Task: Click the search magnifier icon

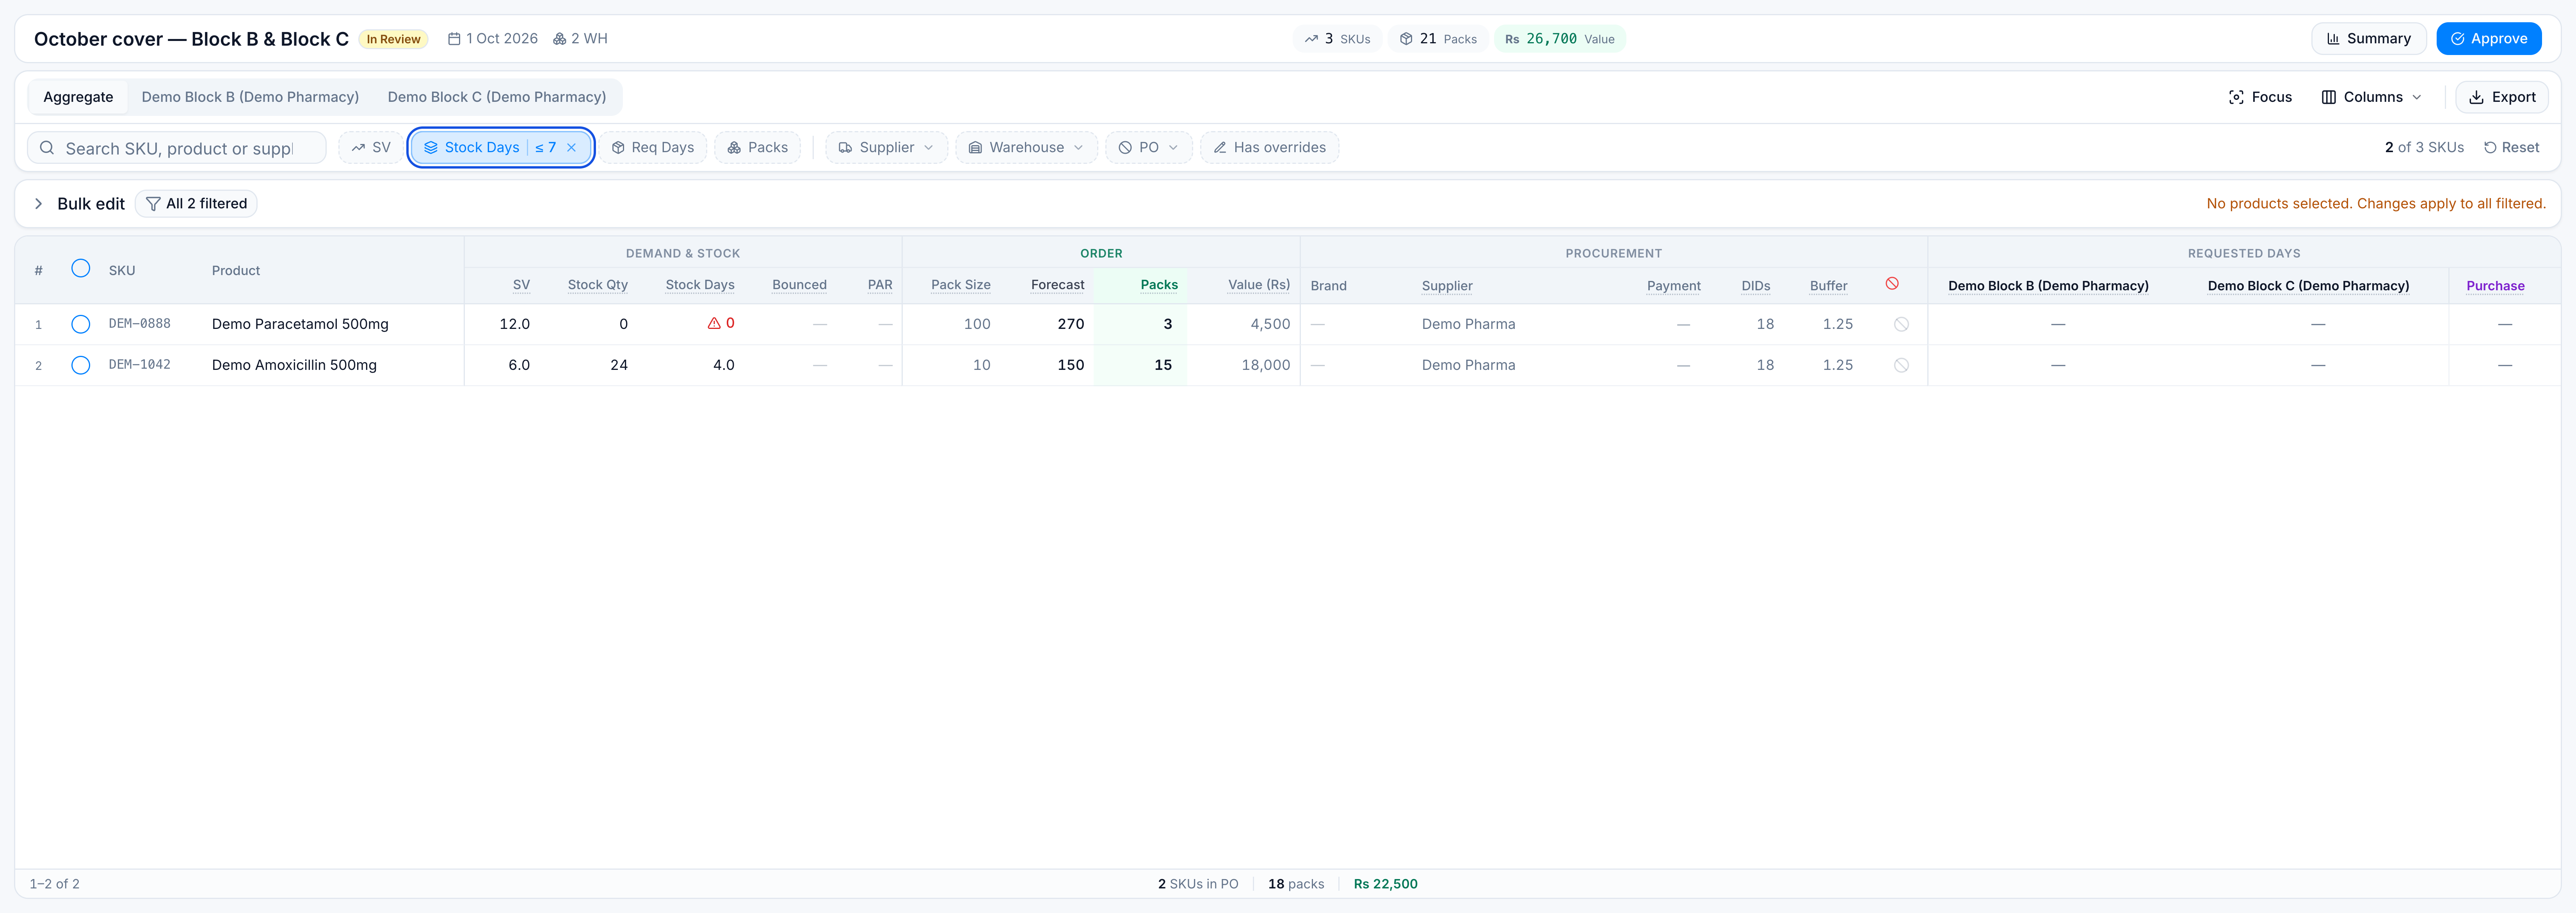Action: 47,148
